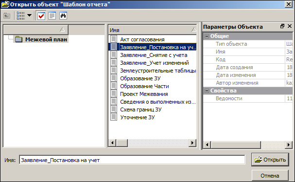295x182 pixels.
Task: Click the Имя text input field
Action: pyautogui.click(x=132, y=160)
